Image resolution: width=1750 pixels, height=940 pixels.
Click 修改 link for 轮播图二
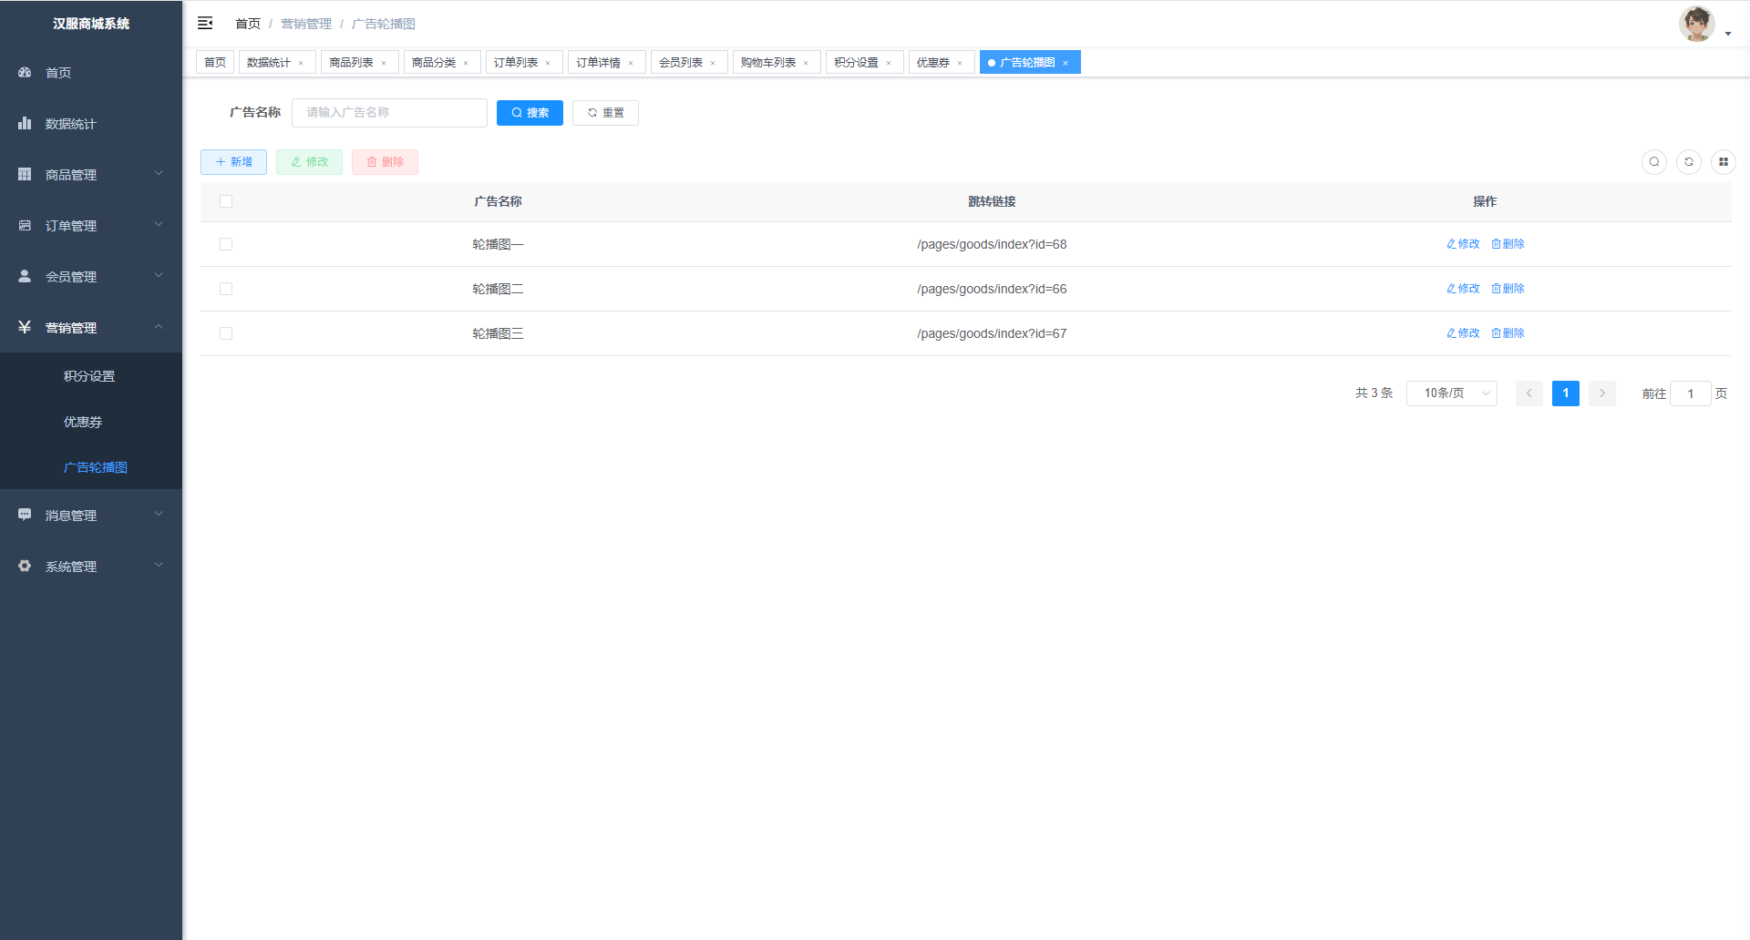tap(1463, 289)
